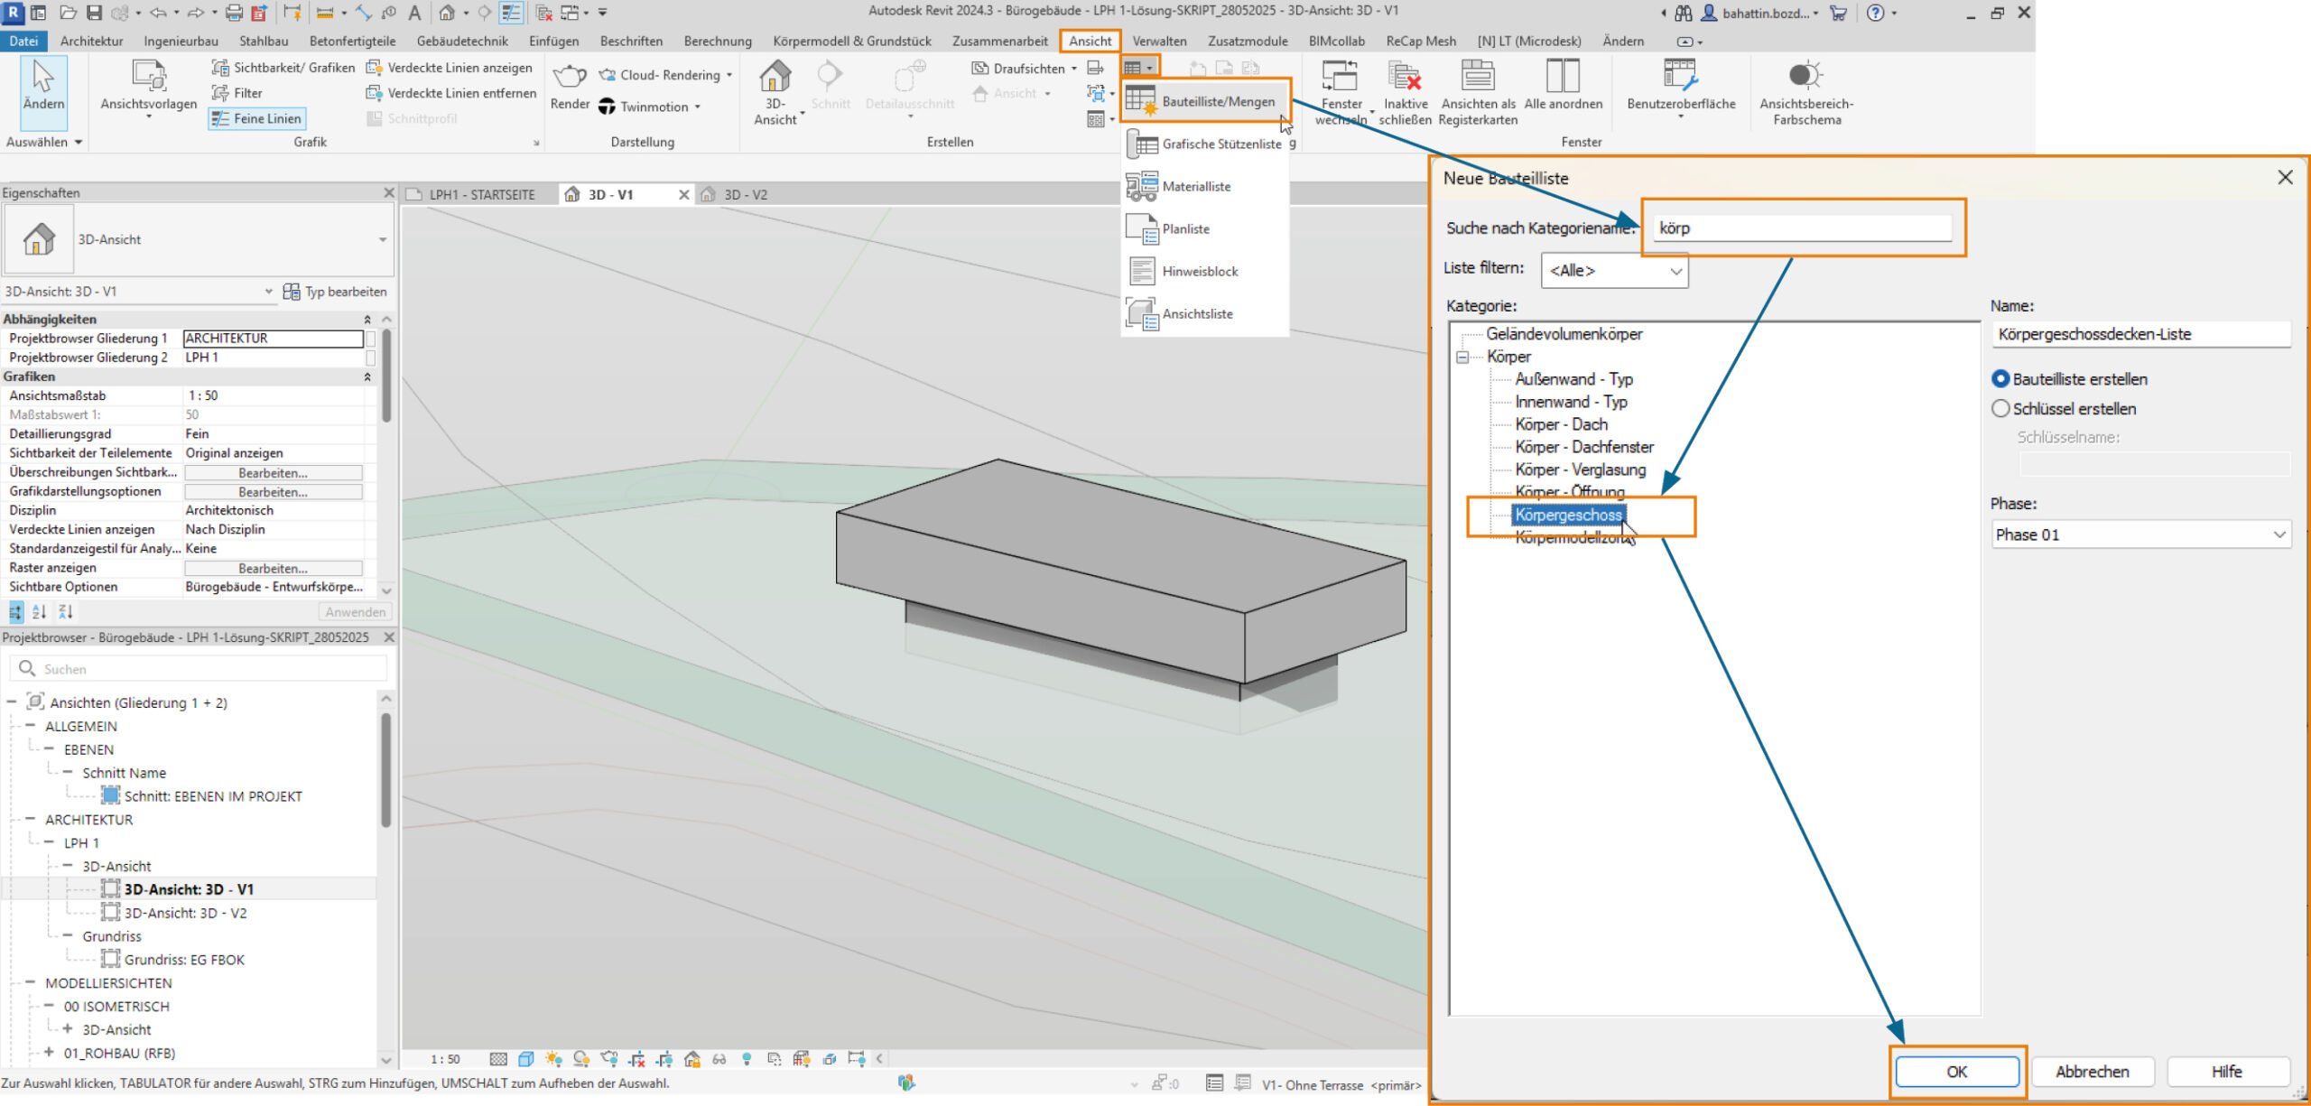The image size is (2311, 1106).
Task: Choose Materialliste from the dropdown menu
Action: coord(1205,187)
